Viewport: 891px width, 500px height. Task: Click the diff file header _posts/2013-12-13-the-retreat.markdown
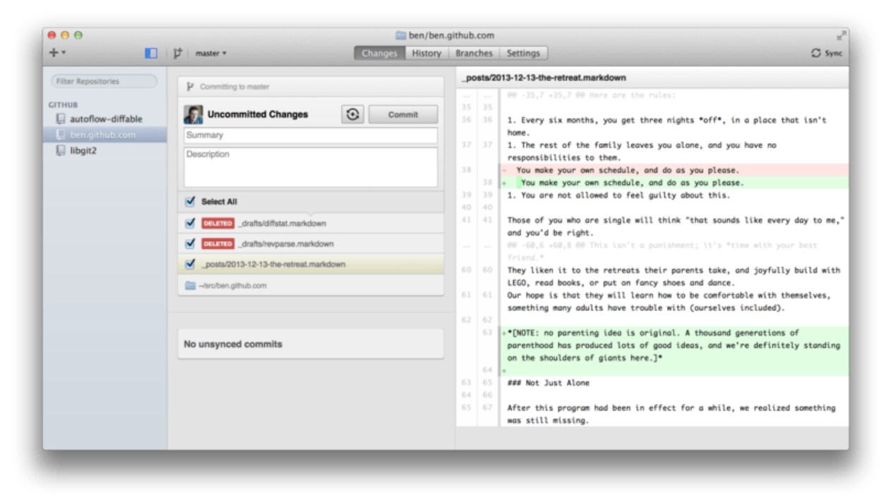544,78
